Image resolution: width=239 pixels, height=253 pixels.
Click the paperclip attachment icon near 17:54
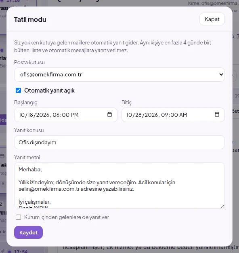pyautogui.click(x=3, y=251)
